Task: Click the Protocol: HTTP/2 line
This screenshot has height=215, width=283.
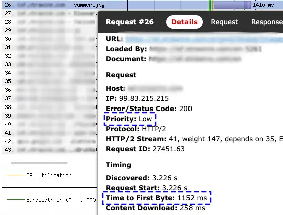Action: click(x=136, y=129)
